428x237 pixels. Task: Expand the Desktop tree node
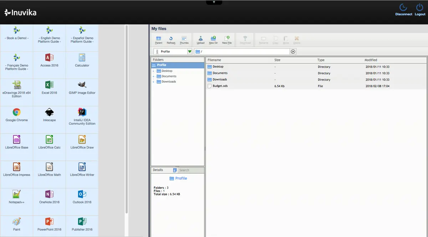click(153, 71)
